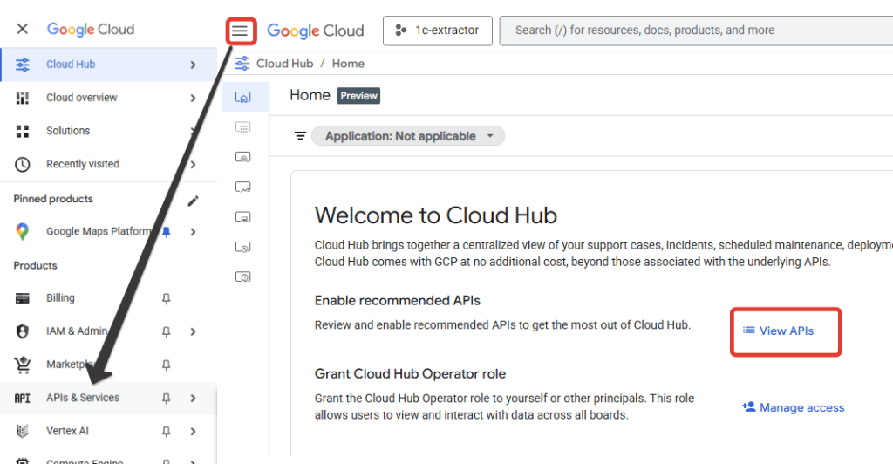
Task: Toggle pin for Billing product
Action: tap(167, 298)
